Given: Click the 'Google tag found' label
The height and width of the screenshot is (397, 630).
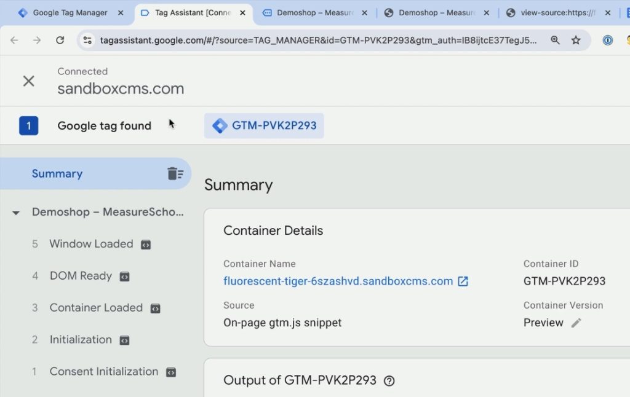Looking at the screenshot, I should [x=105, y=125].
